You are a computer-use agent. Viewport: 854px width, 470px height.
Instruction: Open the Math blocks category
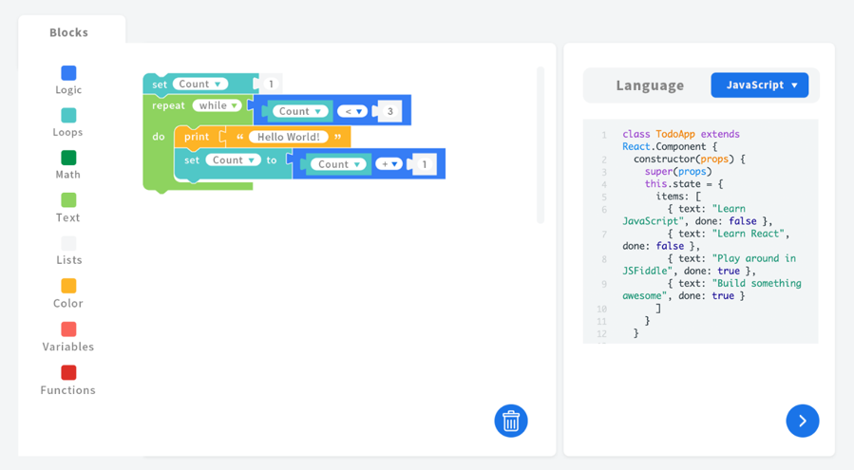(68, 165)
